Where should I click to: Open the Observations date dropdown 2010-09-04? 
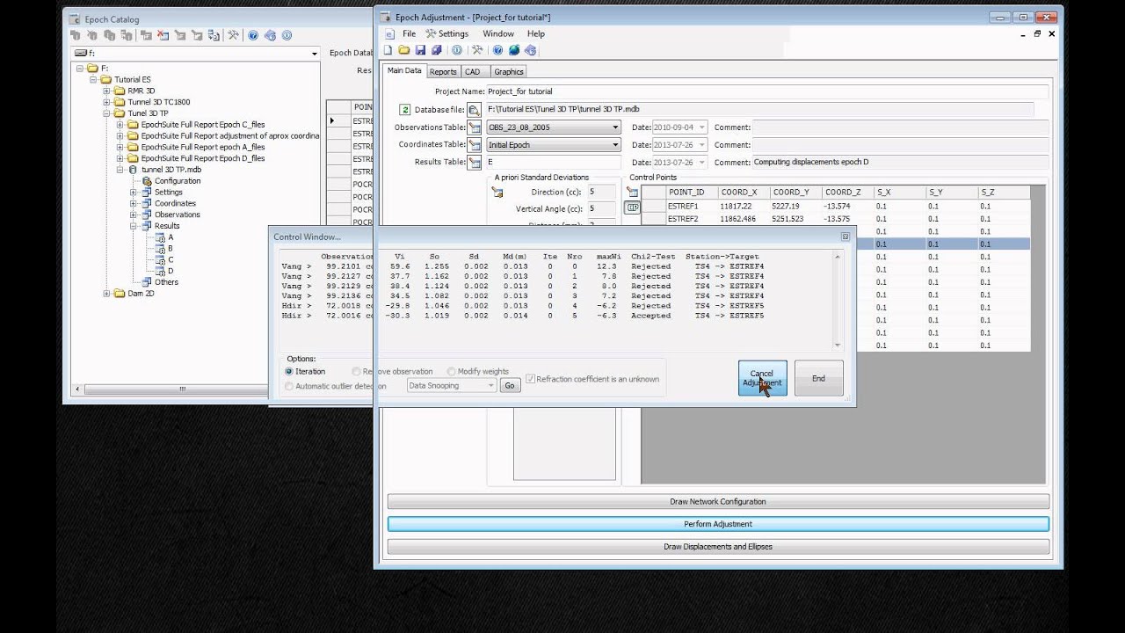[x=702, y=127]
